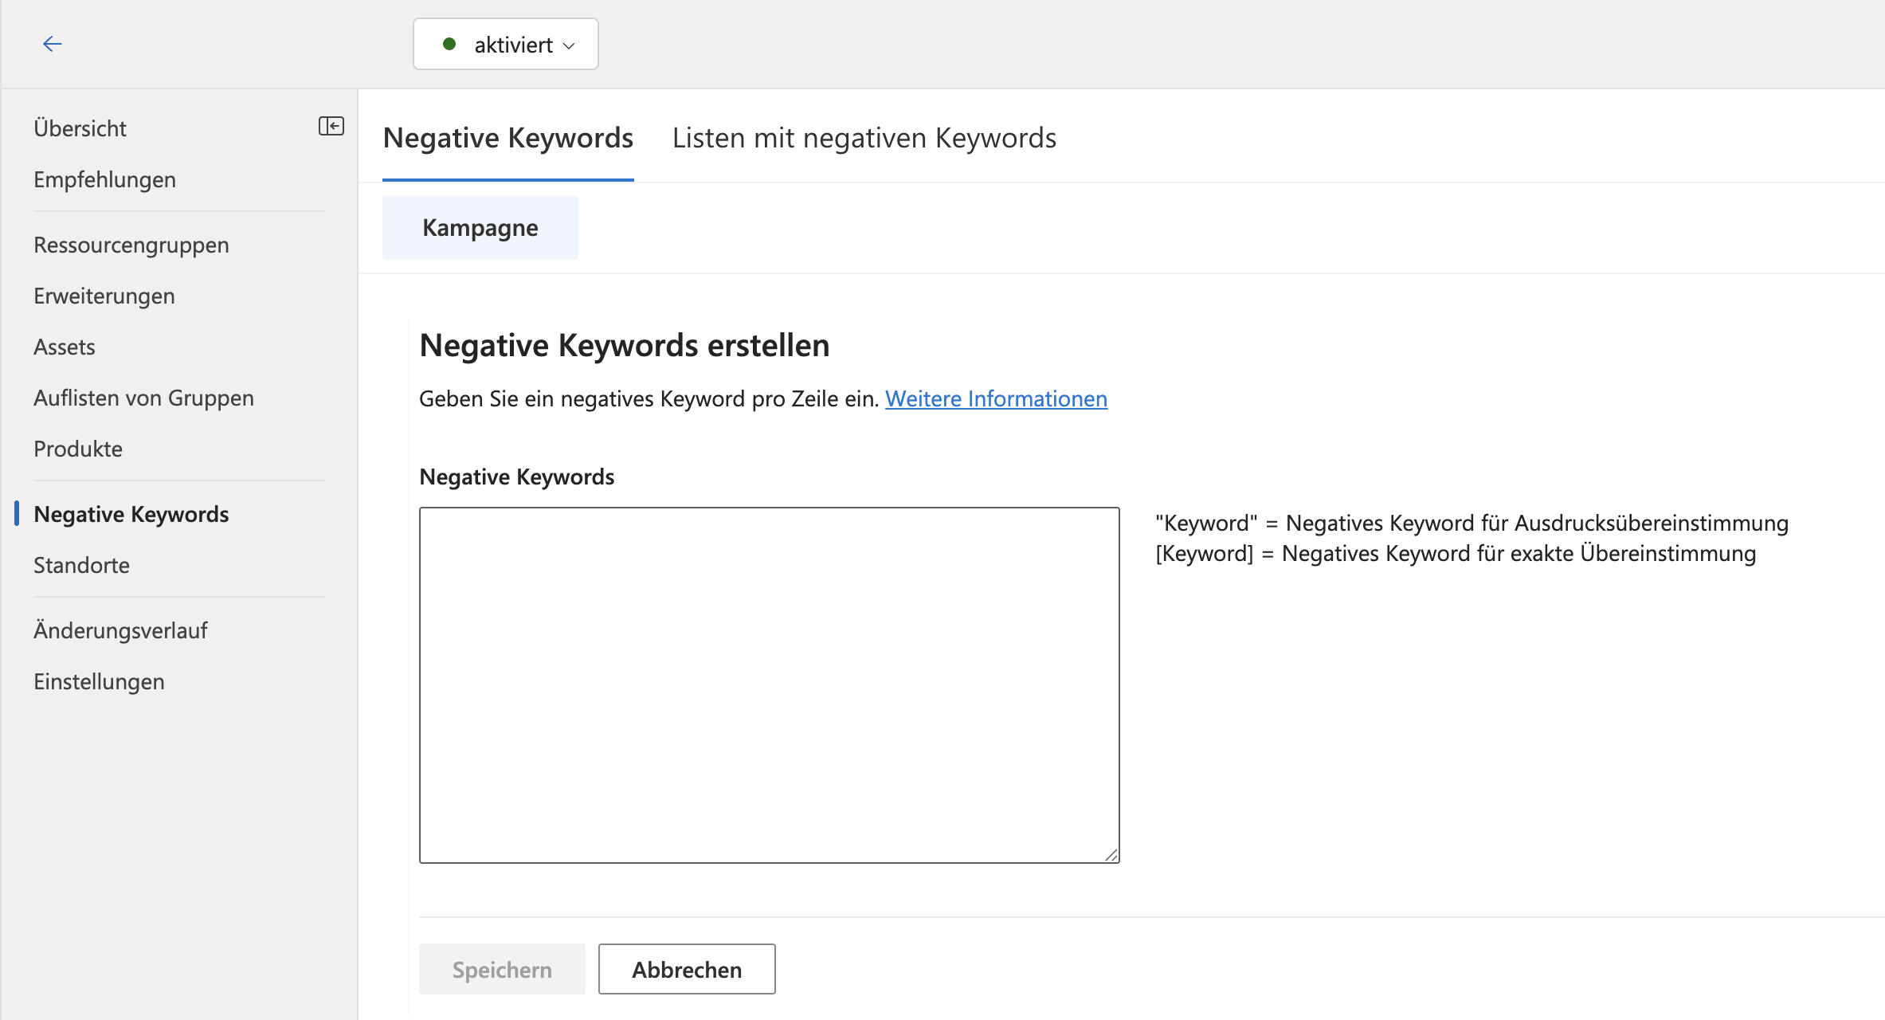Open Auflisten von Gruppen
The image size is (1885, 1020).
(x=143, y=398)
